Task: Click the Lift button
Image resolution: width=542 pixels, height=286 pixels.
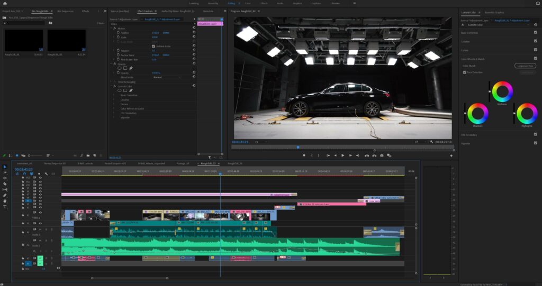Action: pos(367,155)
